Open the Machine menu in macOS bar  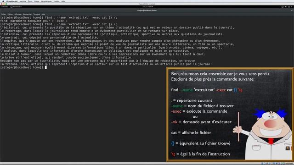[x=23, y=1]
